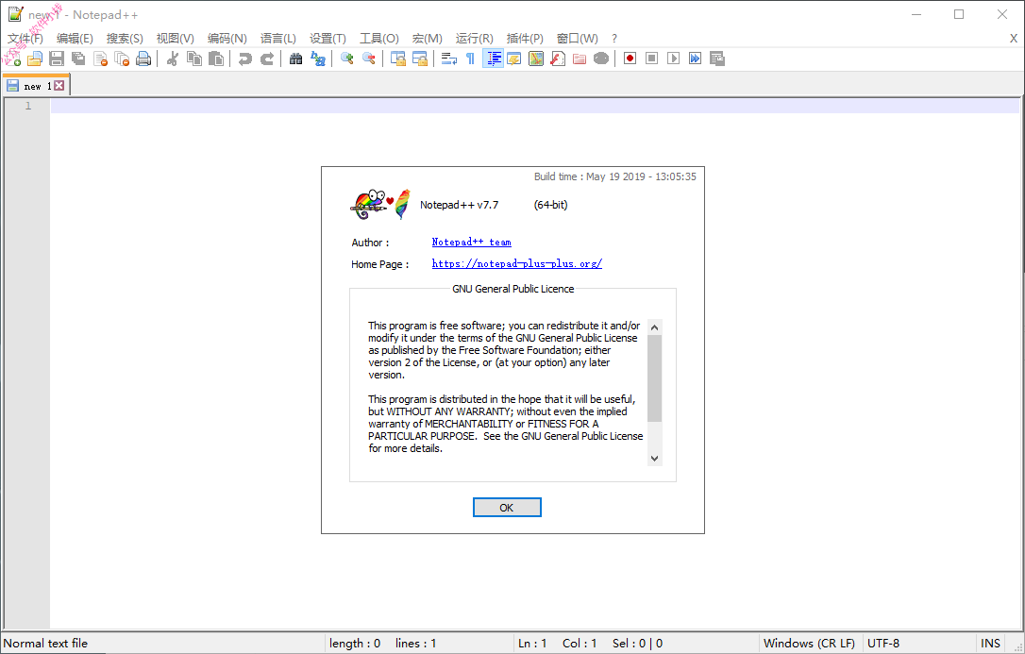1025x654 pixels.
Task: Toggle synchronized vertical scrolling
Action: 398,59
